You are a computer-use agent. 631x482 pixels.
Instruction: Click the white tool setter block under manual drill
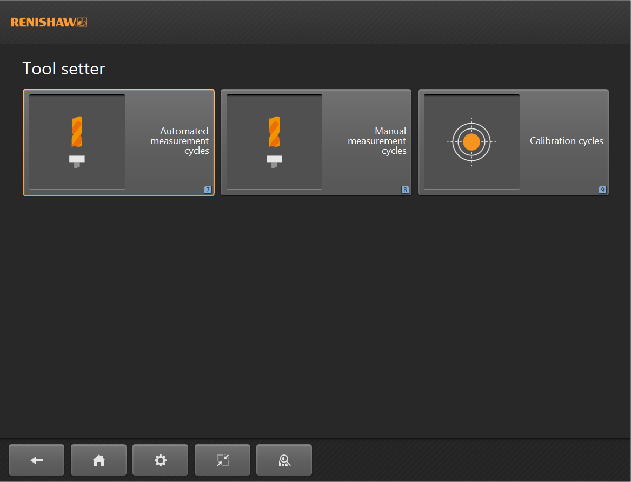pyautogui.click(x=274, y=159)
